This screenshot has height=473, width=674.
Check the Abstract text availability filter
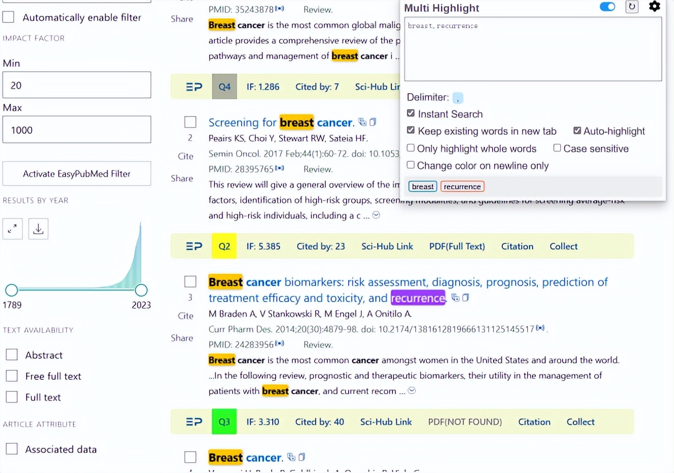[x=12, y=355]
